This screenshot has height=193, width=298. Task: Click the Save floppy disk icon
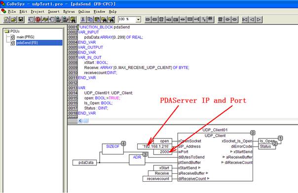click(21, 19)
